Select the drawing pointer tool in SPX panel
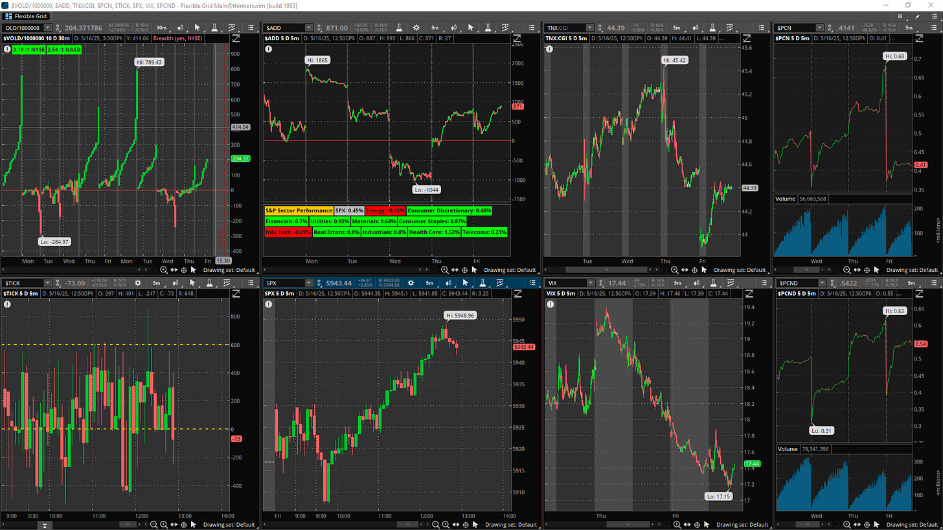 pyautogui.click(x=464, y=283)
